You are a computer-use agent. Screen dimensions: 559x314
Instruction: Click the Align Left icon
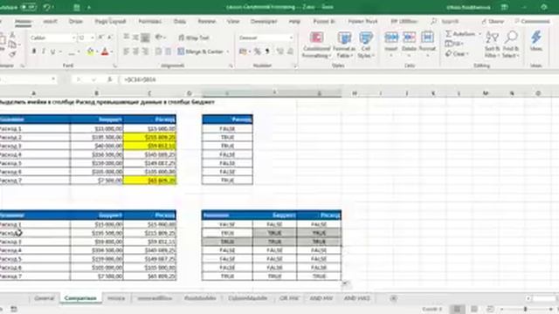pos(126,51)
